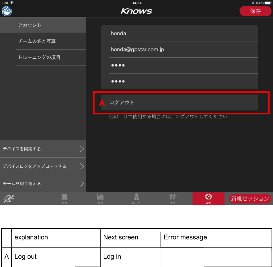Click the 'Next screen' header cell
This screenshot has height=267, width=273.
[x=130, y=238]
